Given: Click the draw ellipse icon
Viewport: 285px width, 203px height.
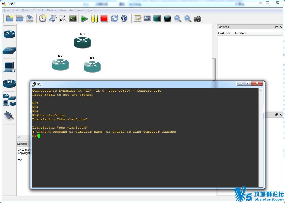Looking at the screenshot, I should pyautogui.click(x=167, y=18).
